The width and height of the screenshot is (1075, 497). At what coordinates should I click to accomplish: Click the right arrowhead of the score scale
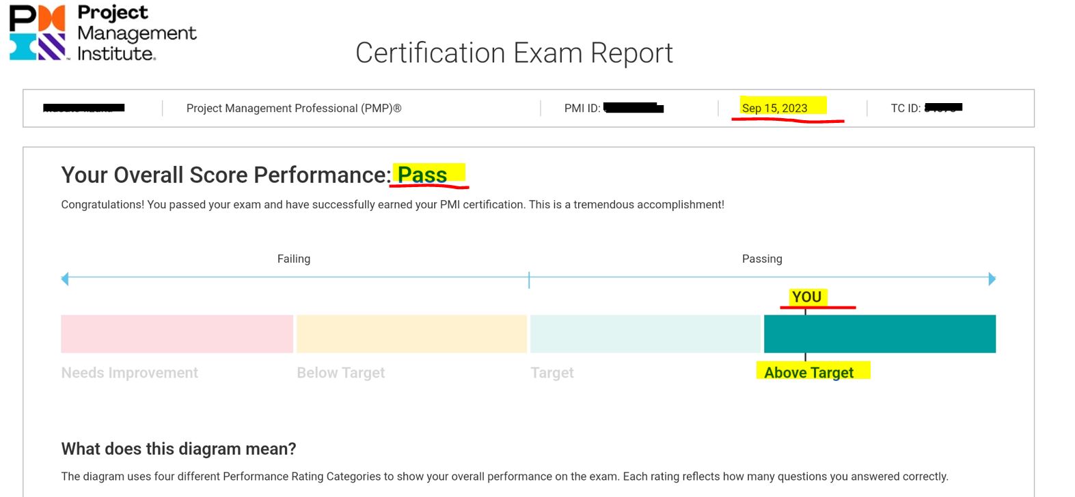(992, 279)
